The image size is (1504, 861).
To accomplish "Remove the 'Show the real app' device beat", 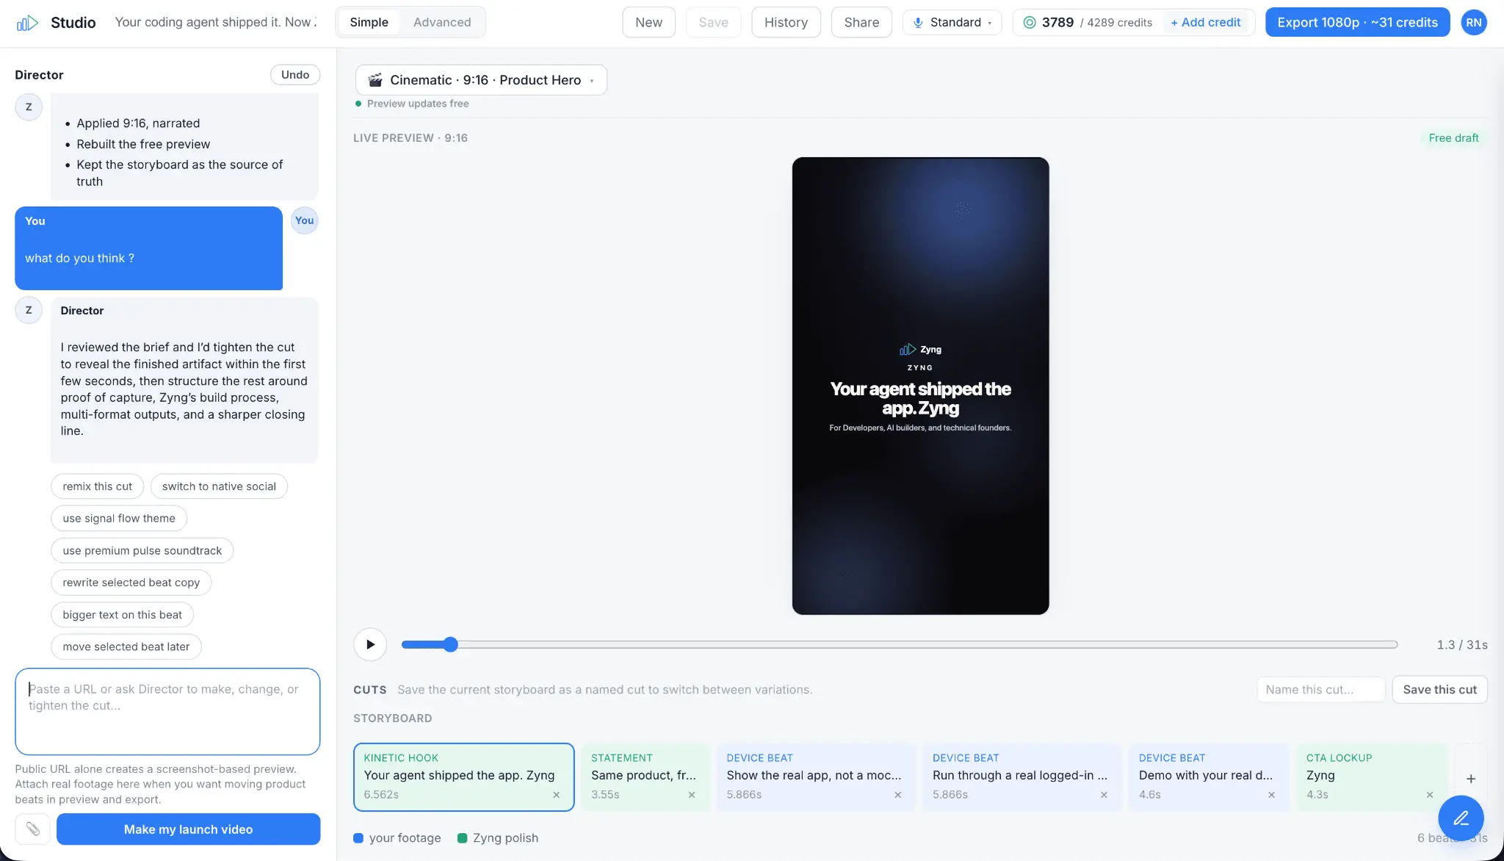I will click(897, 795).
